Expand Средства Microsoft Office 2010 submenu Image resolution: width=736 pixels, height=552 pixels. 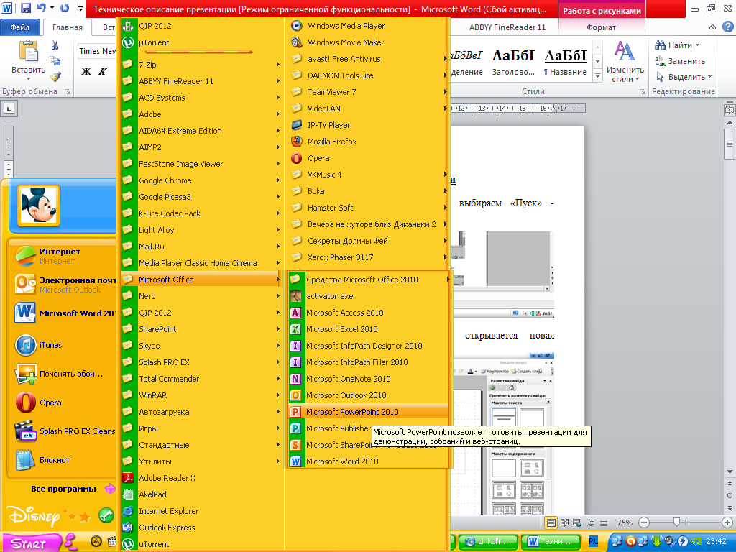click(x=369, y=280)
